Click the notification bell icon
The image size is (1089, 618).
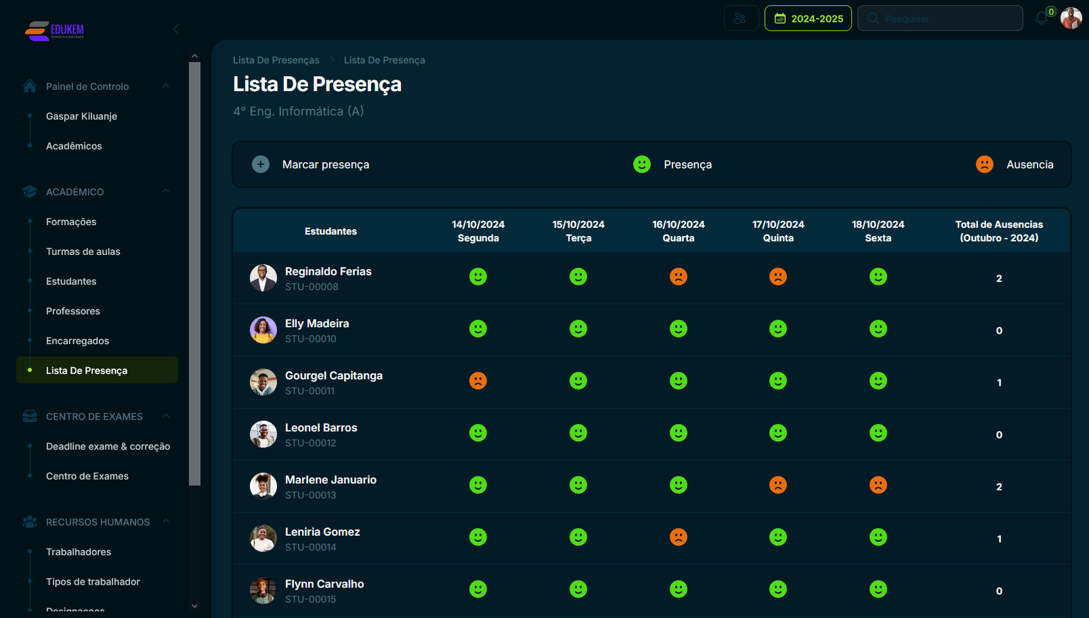tap(1041, 18)
